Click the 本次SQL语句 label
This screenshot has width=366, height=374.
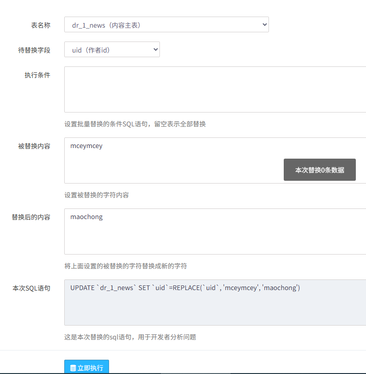pyautogui.click(x=31, y=288)
